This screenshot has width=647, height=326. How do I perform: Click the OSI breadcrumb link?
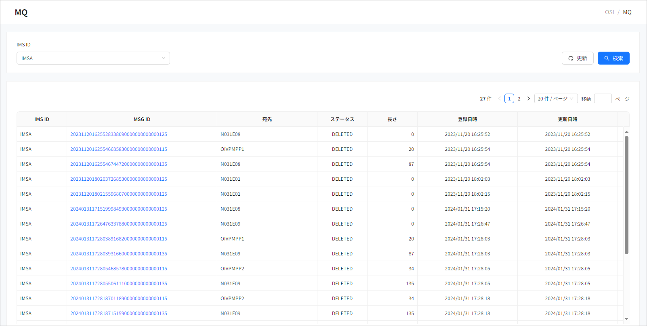609,12
